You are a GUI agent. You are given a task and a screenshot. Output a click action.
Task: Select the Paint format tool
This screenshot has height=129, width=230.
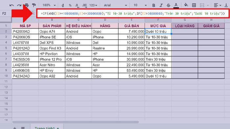click(x=34, y=6)
